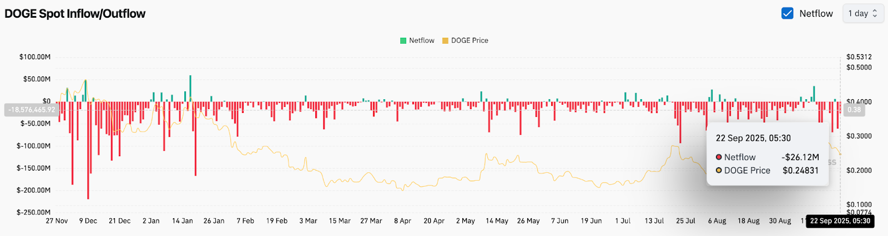The height and width of the screenshot is (236, 888).
Task: Click the 26 Jan date label
Action: pos(214,221)
